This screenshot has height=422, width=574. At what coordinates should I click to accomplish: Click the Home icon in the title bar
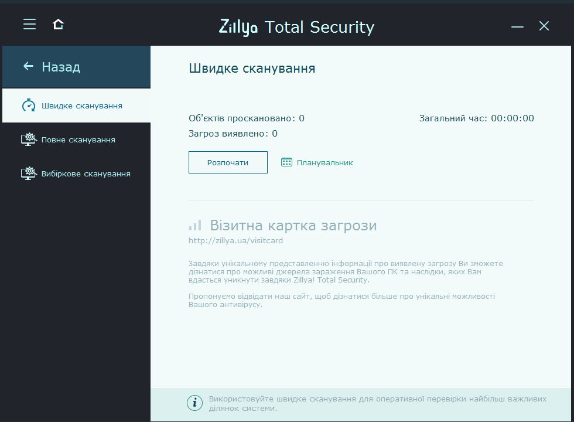57,25
